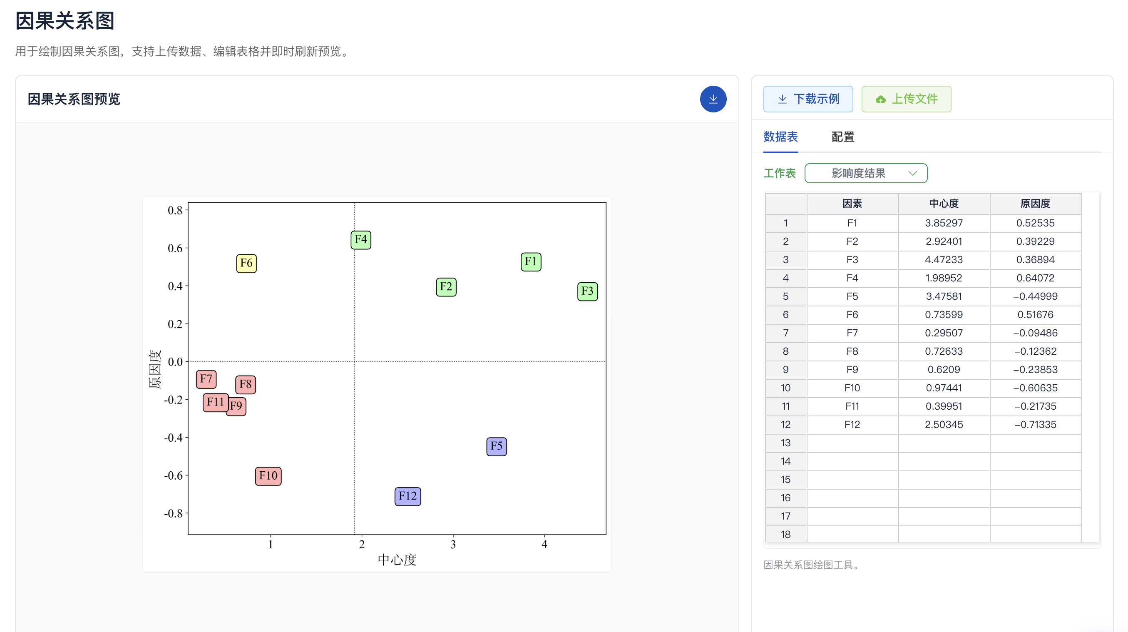
Task: Click the F11 node in the chart
Action: click(x=215, y=402)
